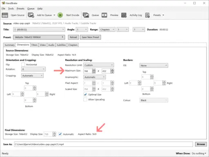Adjust the crop Bottom stepper
The width and height of the screenshot is (209, 157).
coord(35,100)
